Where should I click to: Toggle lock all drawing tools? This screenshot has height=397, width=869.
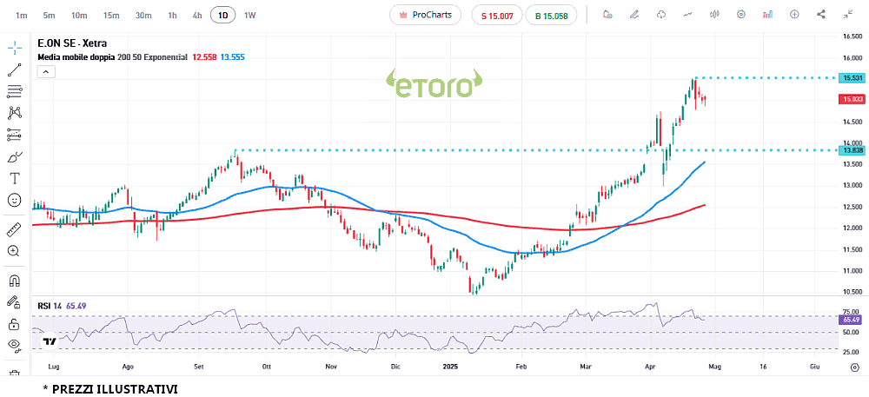click(x=15, y=323)
